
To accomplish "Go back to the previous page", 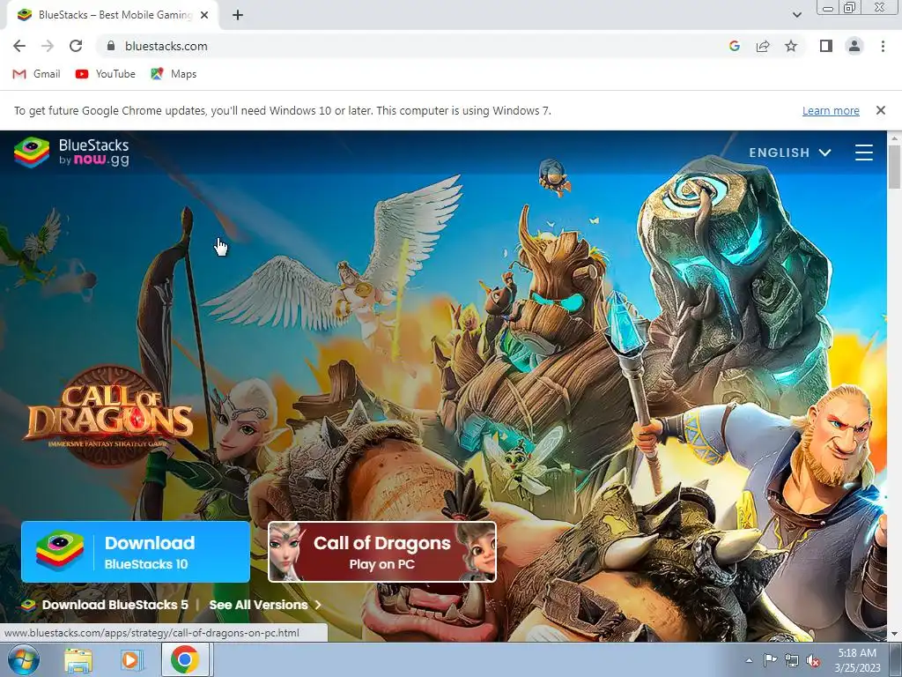I will pos(19,46).
